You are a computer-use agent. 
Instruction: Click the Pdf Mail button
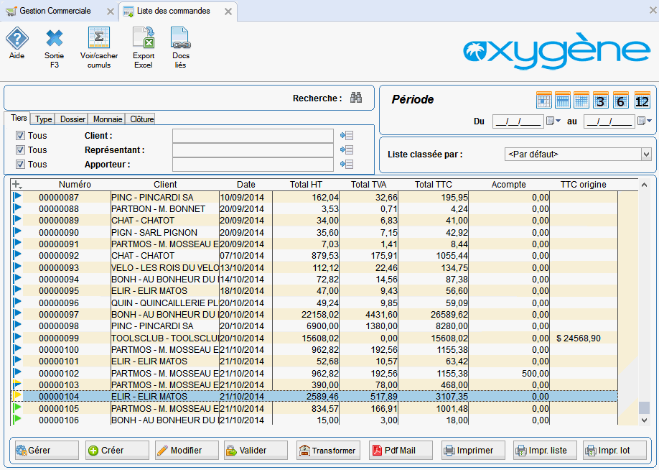click(401, 450)
